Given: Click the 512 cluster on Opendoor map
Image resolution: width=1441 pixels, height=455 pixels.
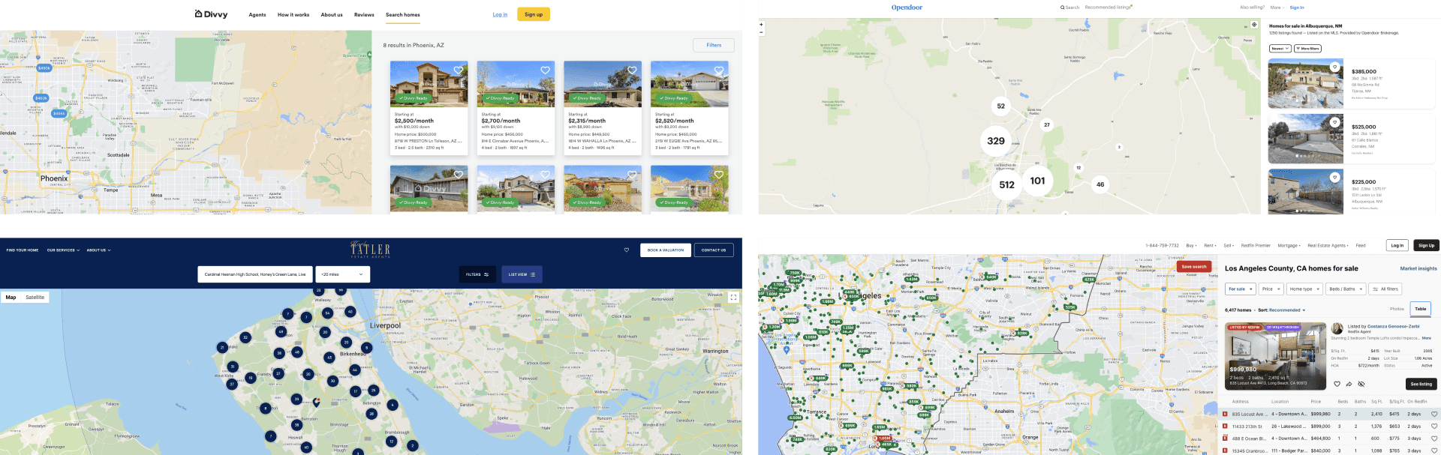Looking at the screenshot, I should pos(1006,184).
